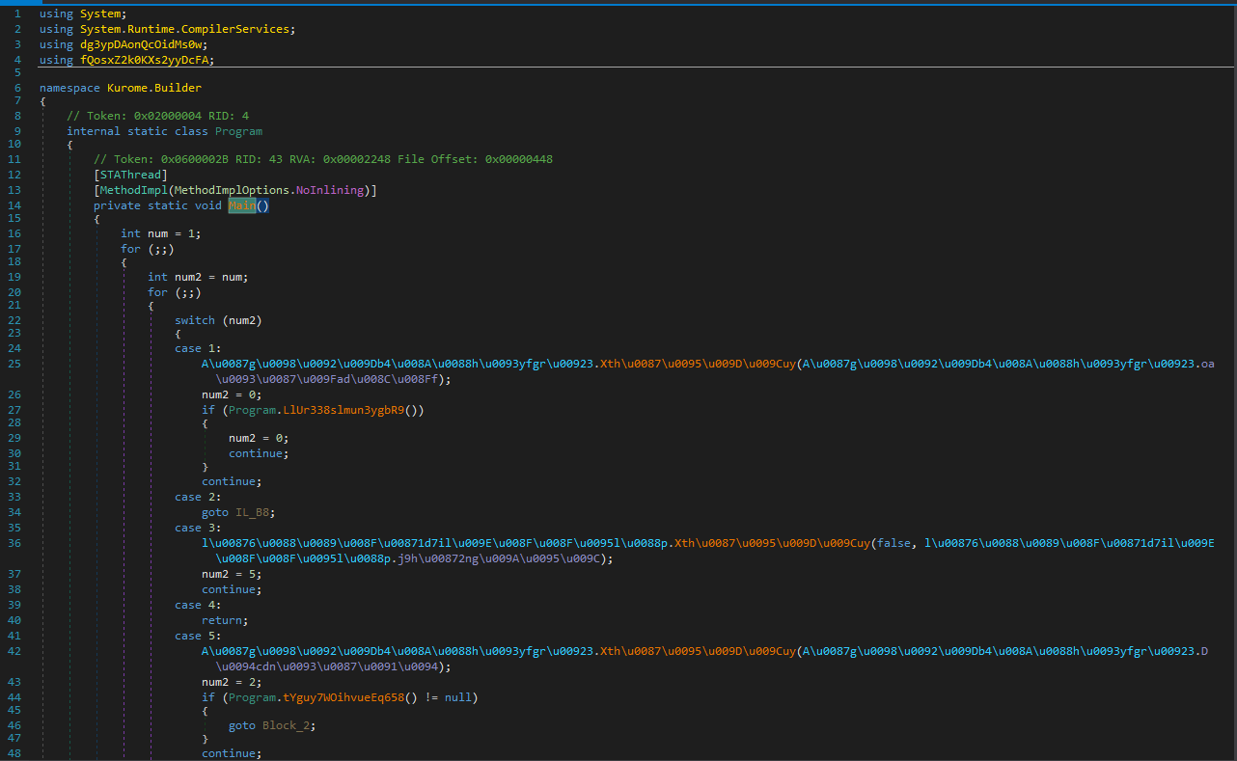Click line number 14 in the gutter
Viewport: 1237px width, 761px height.
coord(16,205)
